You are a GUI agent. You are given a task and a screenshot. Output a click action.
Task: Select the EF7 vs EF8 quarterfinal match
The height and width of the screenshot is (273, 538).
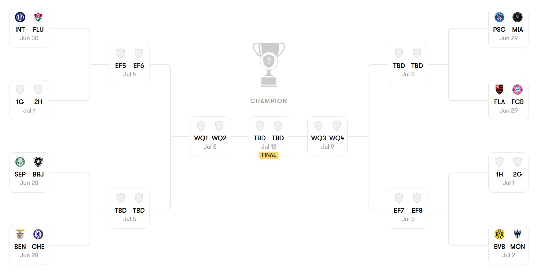tap(408, 209)
